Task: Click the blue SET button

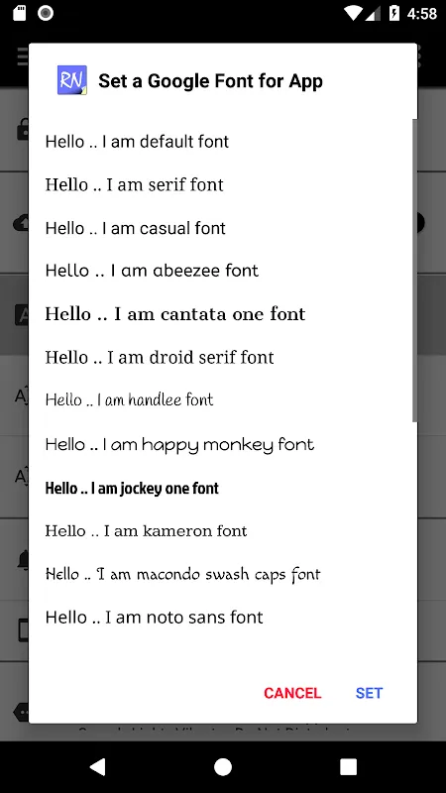Action: pyautogui.click(x=369, y=693)
